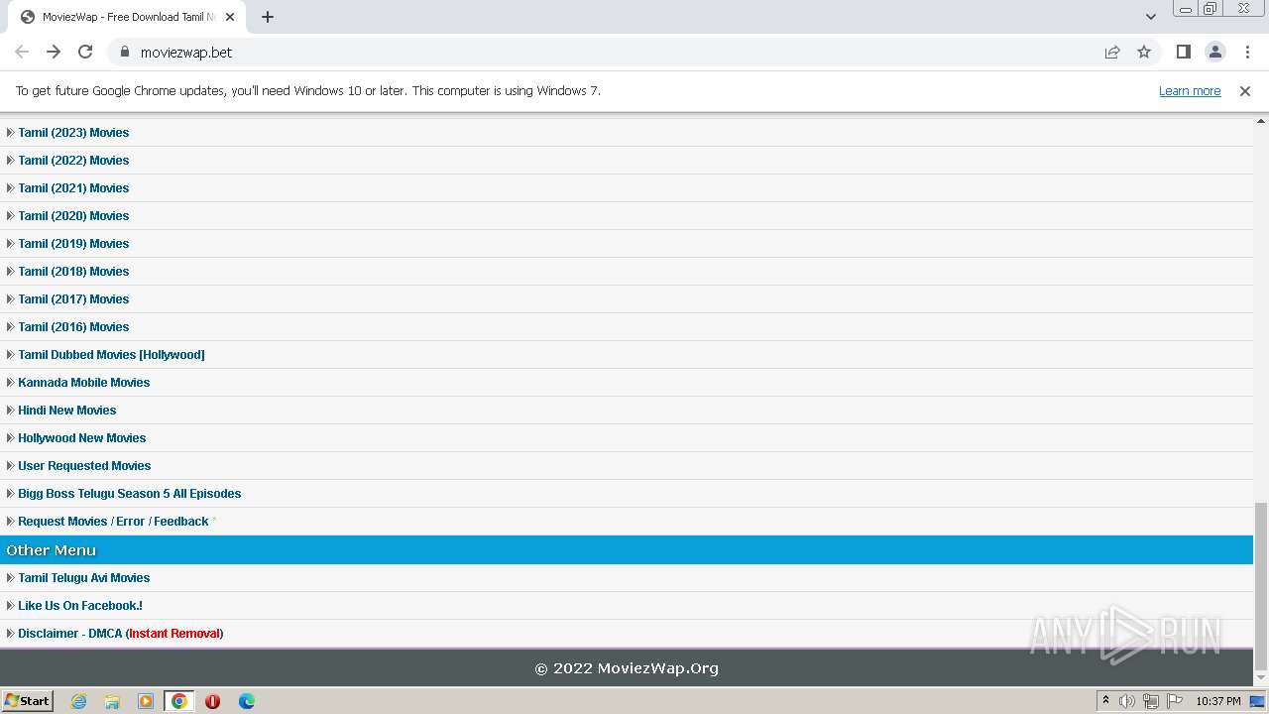Viewport: 1269px width, 714px height.
Task: View site information lock icon
Action: coord(124,52)
